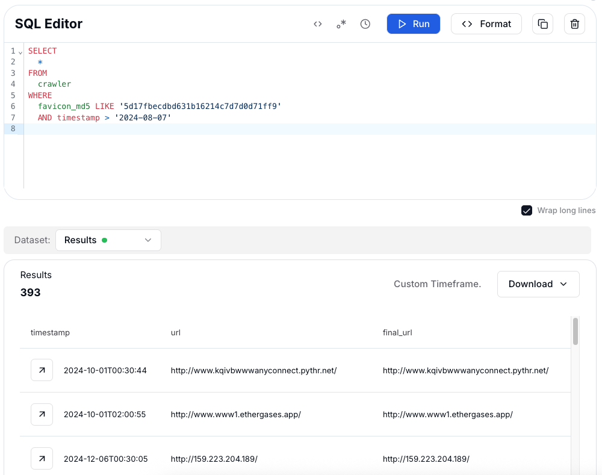Click url http://www.www1.ethergases.app/ cell
The height and width of the screenshot is (475, 602).
pyautogui.click(x=236, y=414)
